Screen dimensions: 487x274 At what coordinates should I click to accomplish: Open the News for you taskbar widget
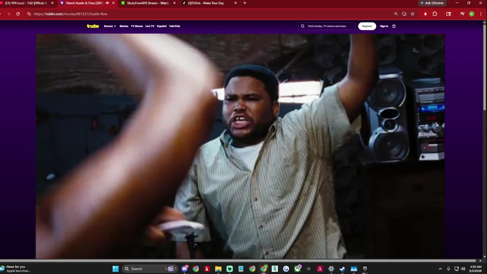pos(15,269)
